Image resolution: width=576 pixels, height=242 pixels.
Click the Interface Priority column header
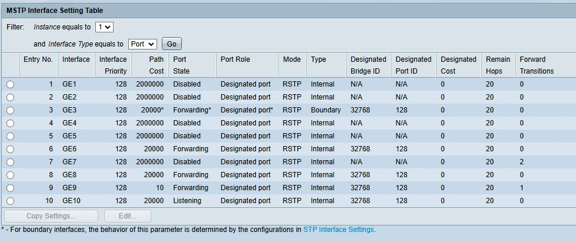coord(113,65)
